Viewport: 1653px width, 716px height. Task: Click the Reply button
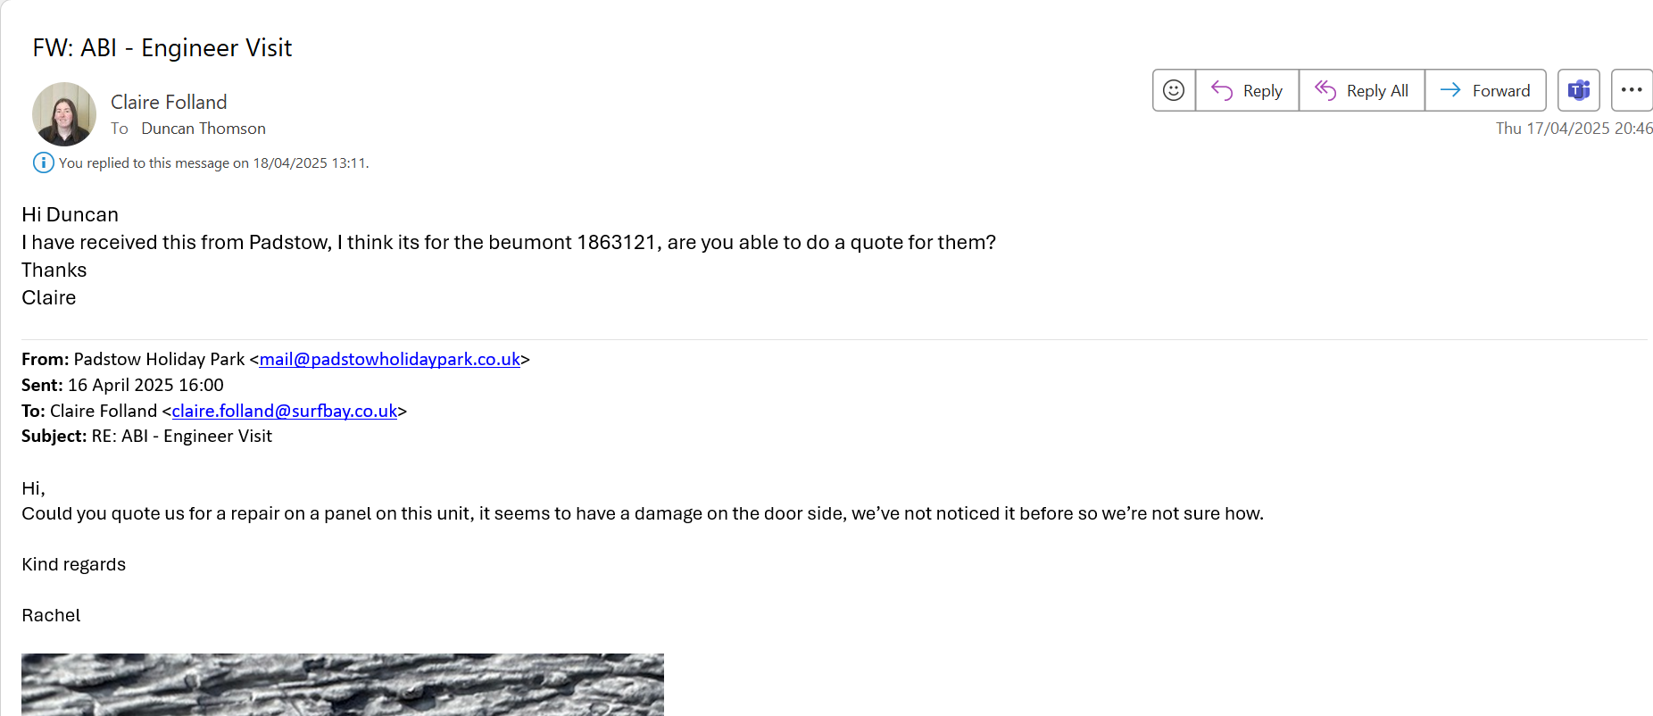[1247, 90]
